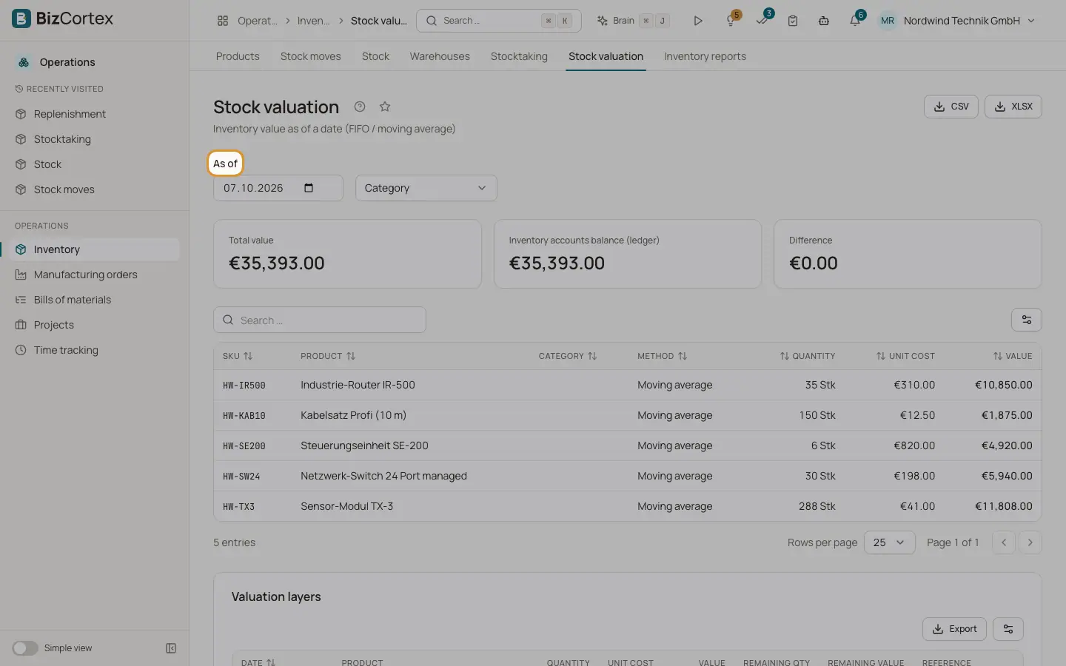Open Valuation layers column settings icon
Image resolution: width=1066 pixels, height=666 pixels.
click(1008, 629)
